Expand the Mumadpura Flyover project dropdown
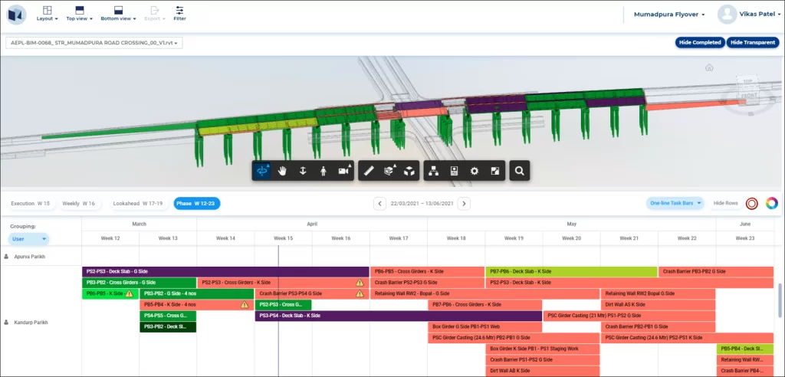Screen dimensions: 785x377 (669, 14)
